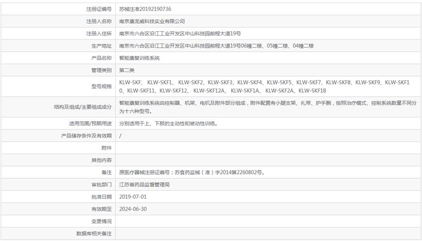
Task: Select the 结构及组成/主要组成成分 label
Action: [x=82, y=107]
